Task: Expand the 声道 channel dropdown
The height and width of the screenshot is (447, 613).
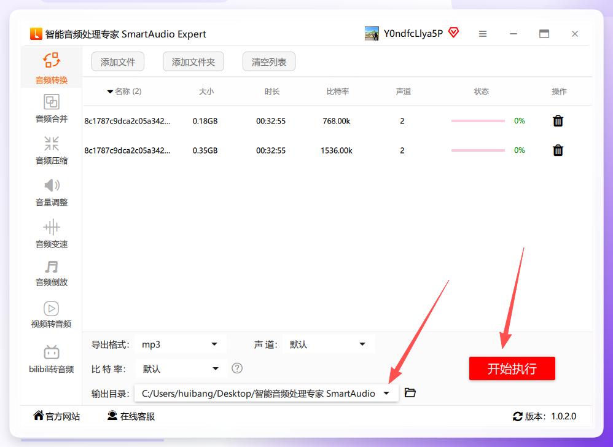Action: [x=329, y=344]
